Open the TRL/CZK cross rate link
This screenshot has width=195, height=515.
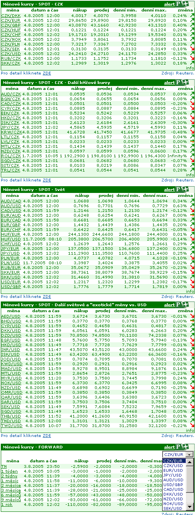pos(11,170)
